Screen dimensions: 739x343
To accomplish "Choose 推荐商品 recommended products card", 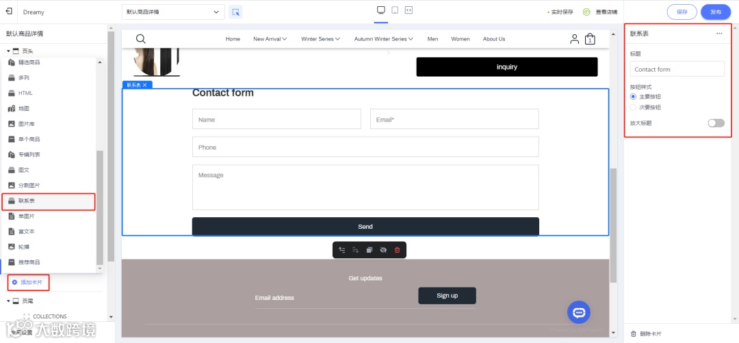I will [x=49, y=262].
